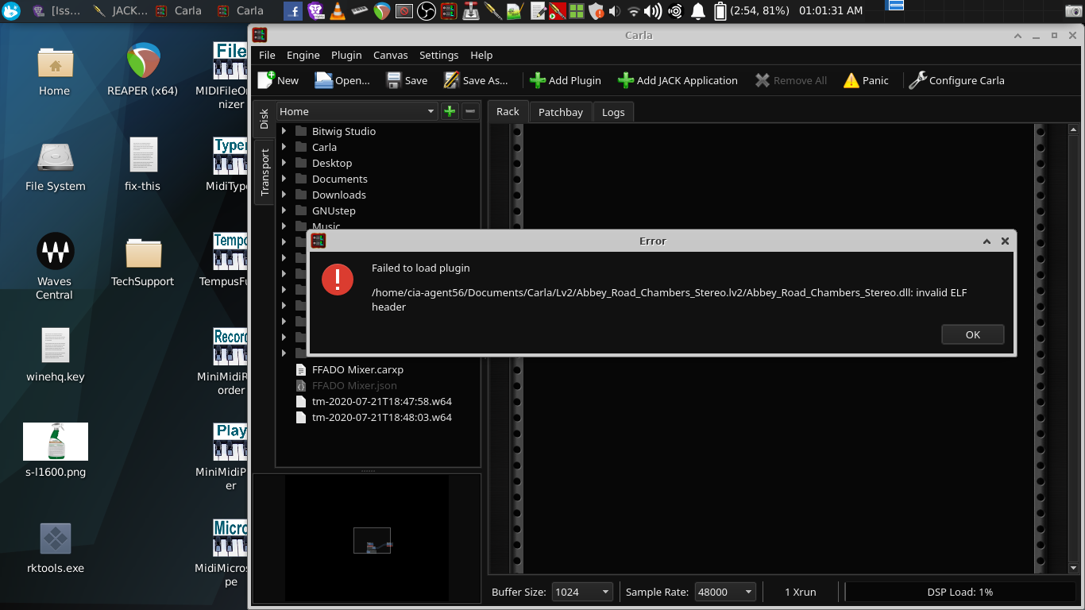Click the green plus beside the Home dropdown
The image size is (1085, 610).
click(450, 111)
